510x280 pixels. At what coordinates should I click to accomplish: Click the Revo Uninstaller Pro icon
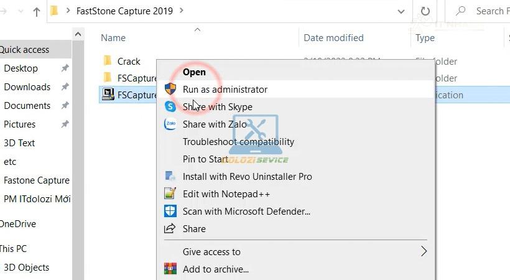[170, 176]
